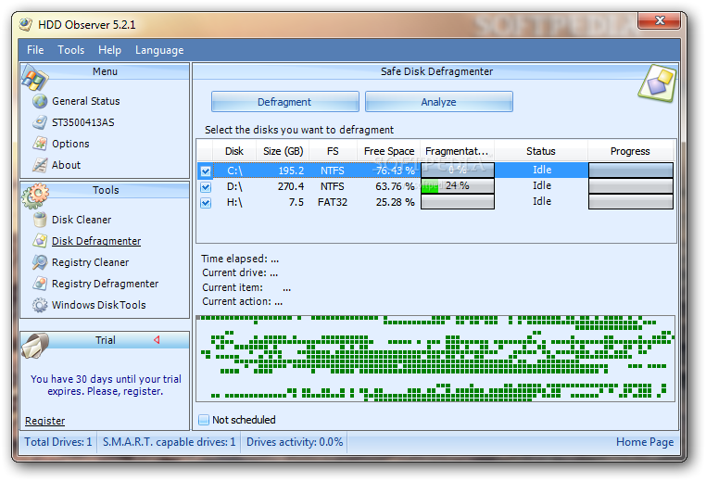Select the D:\ drive row label

[234, 186]
